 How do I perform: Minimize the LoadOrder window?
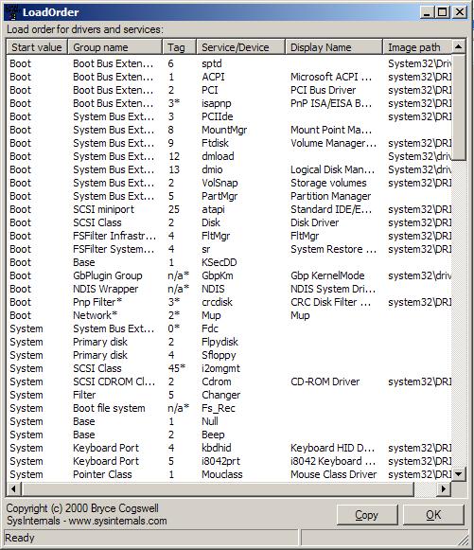(428, 12)
